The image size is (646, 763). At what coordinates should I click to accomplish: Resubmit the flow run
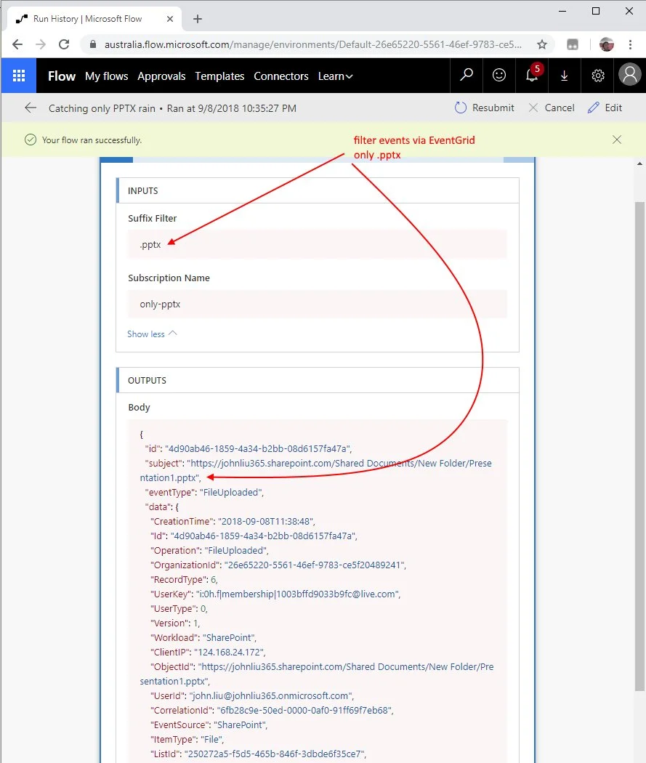[x=484, y=108]
